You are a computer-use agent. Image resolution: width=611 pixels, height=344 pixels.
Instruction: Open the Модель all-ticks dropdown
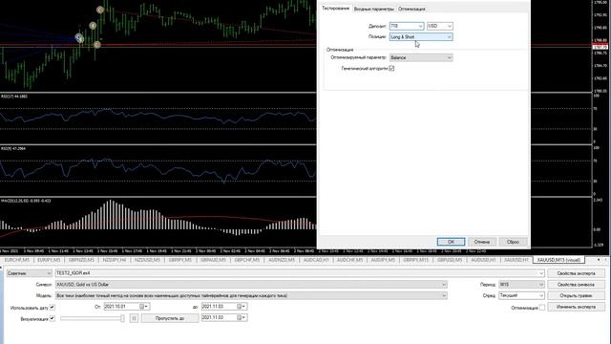pos(251,295)
